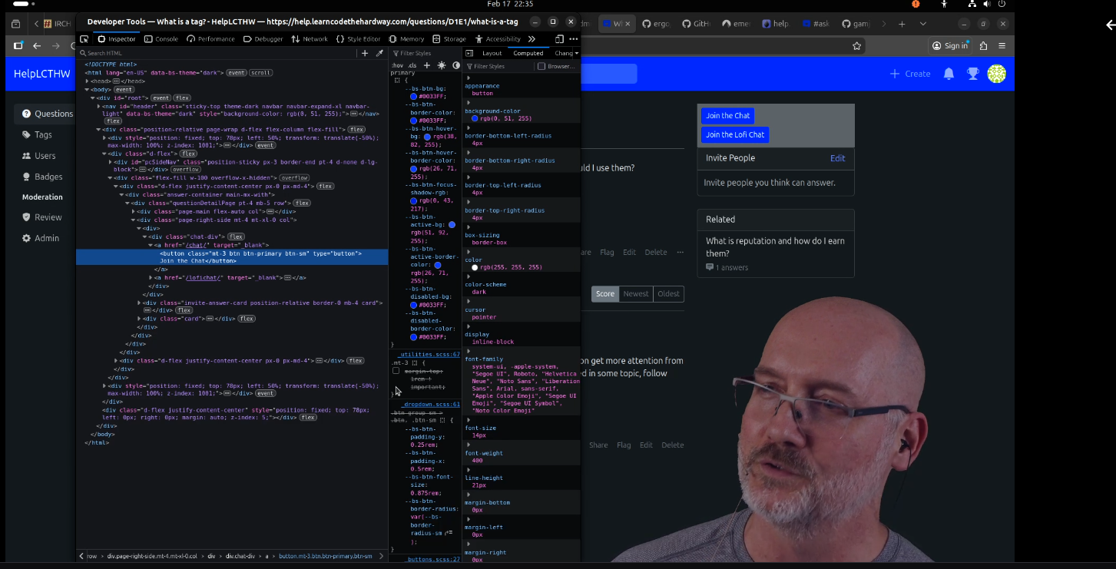
Task: Expand the background-color computed property
Action: [468, 104]
